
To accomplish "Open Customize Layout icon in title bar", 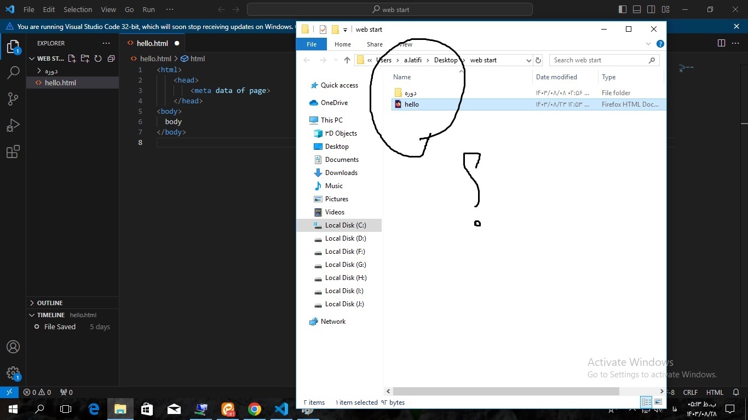I will 665,9.
